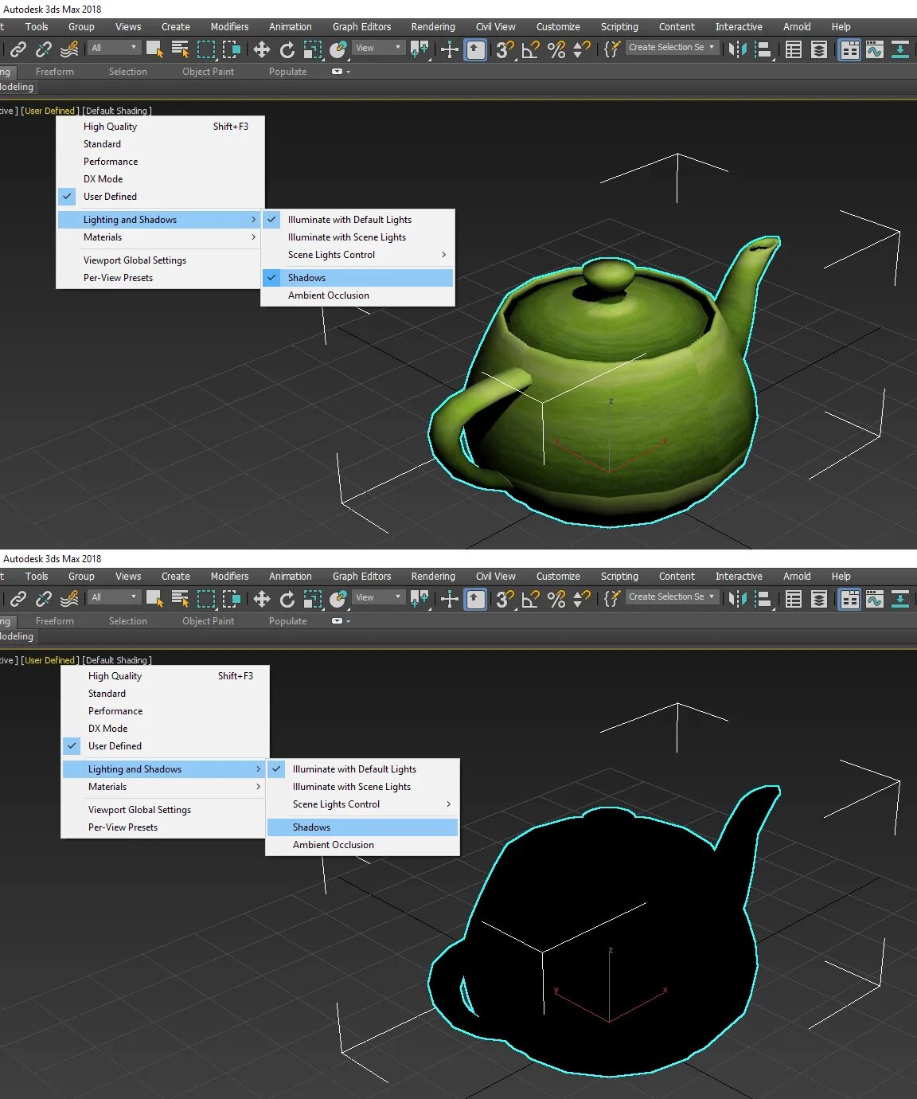Screen dimensions: 917x1099
Task: Click [Default Shading] viewport label in green-teapot window
Action: click(x=117, y=111)
